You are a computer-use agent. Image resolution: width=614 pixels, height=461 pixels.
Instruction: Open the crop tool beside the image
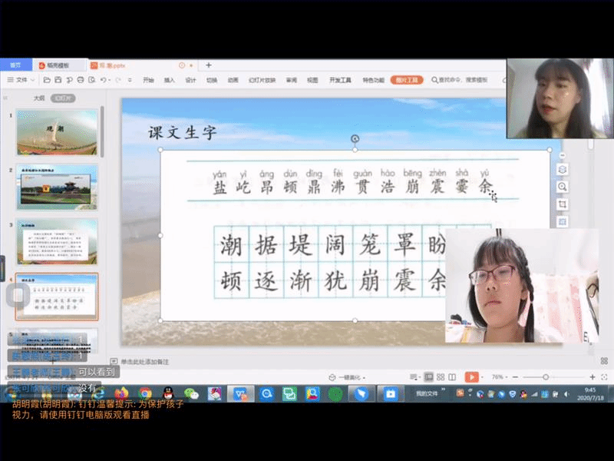click(x=563, y=204)
